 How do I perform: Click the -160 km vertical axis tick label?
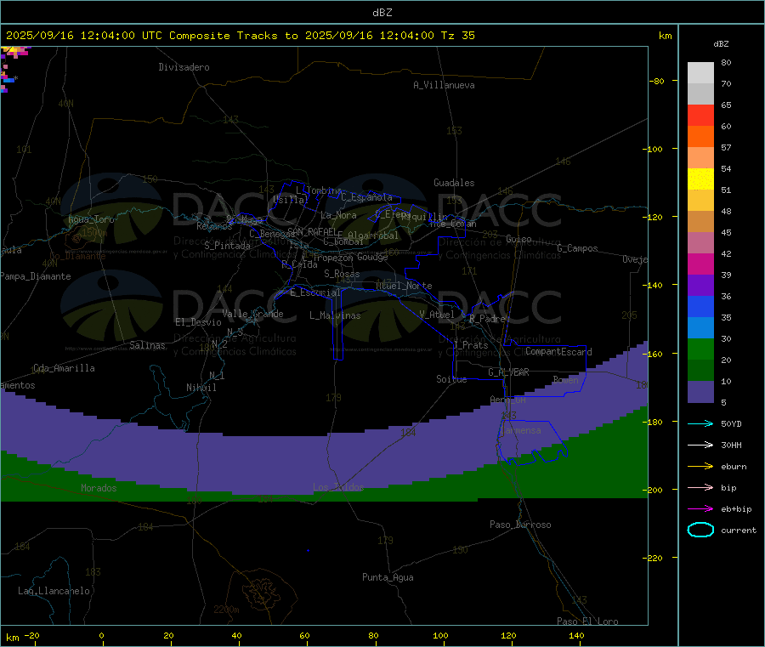point(652,354)
